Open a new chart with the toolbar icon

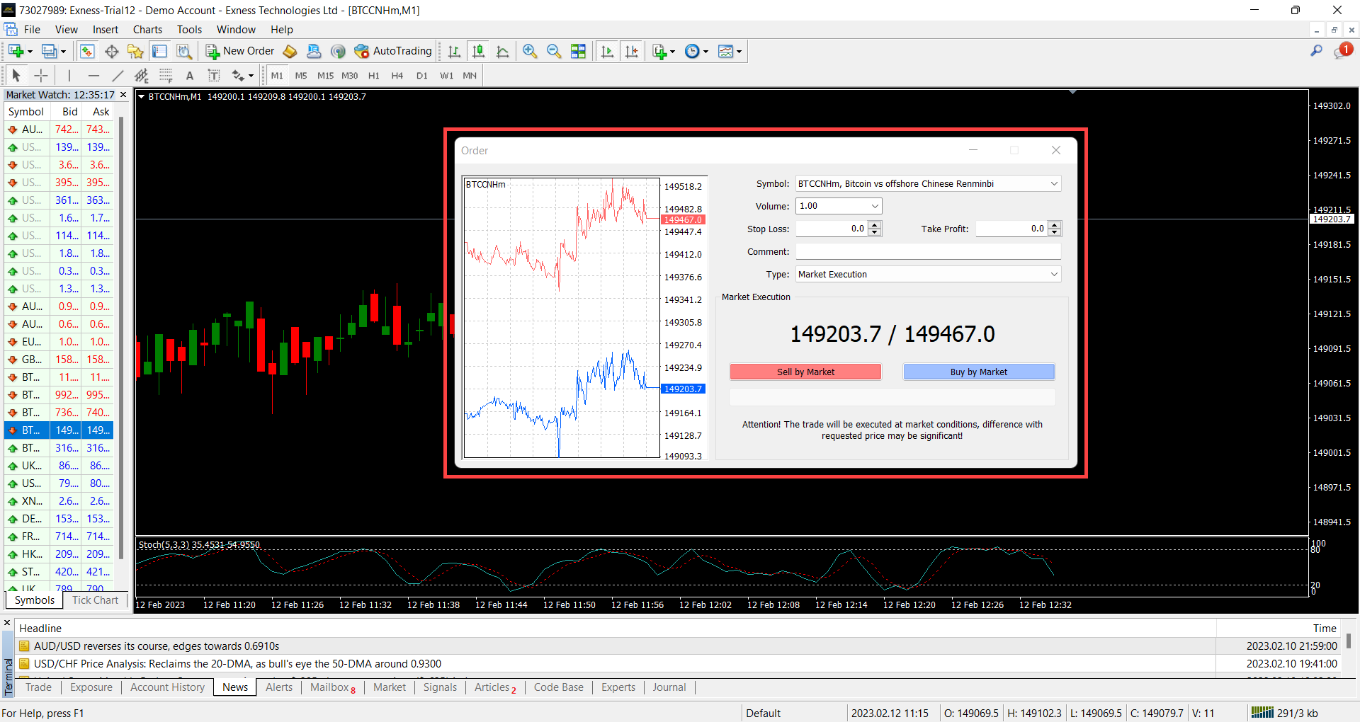(x=16, y=51)
